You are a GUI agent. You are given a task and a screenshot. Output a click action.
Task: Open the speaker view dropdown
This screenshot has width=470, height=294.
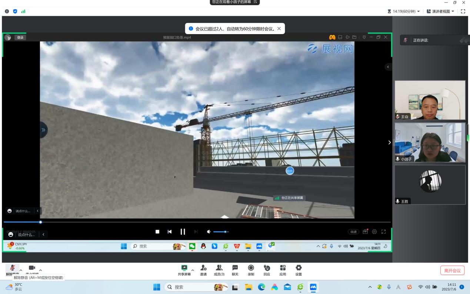pos(441,11)
